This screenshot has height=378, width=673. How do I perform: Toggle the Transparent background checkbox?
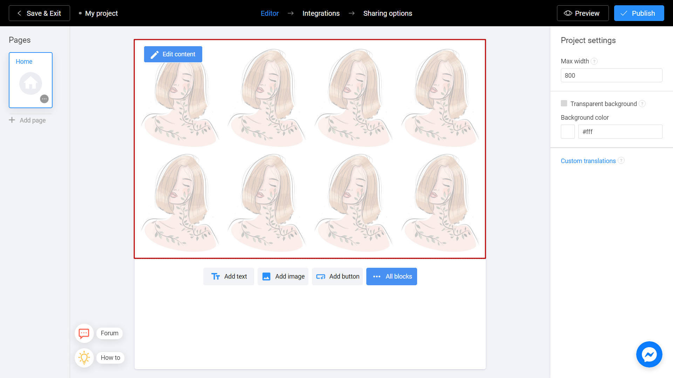[x=564, y=103]
